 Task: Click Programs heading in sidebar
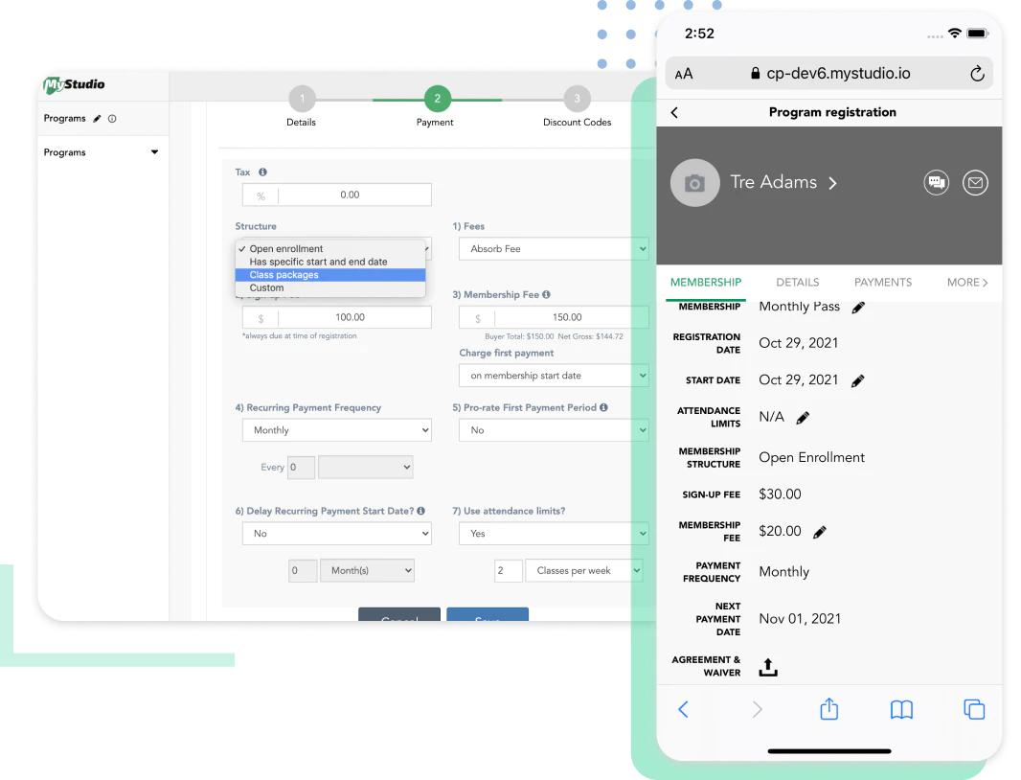point(64,119)
